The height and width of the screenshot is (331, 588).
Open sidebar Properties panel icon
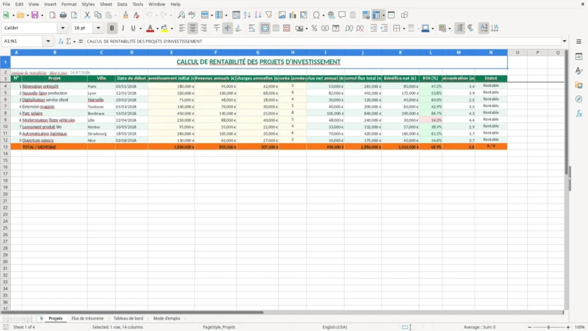coord(579,56)
